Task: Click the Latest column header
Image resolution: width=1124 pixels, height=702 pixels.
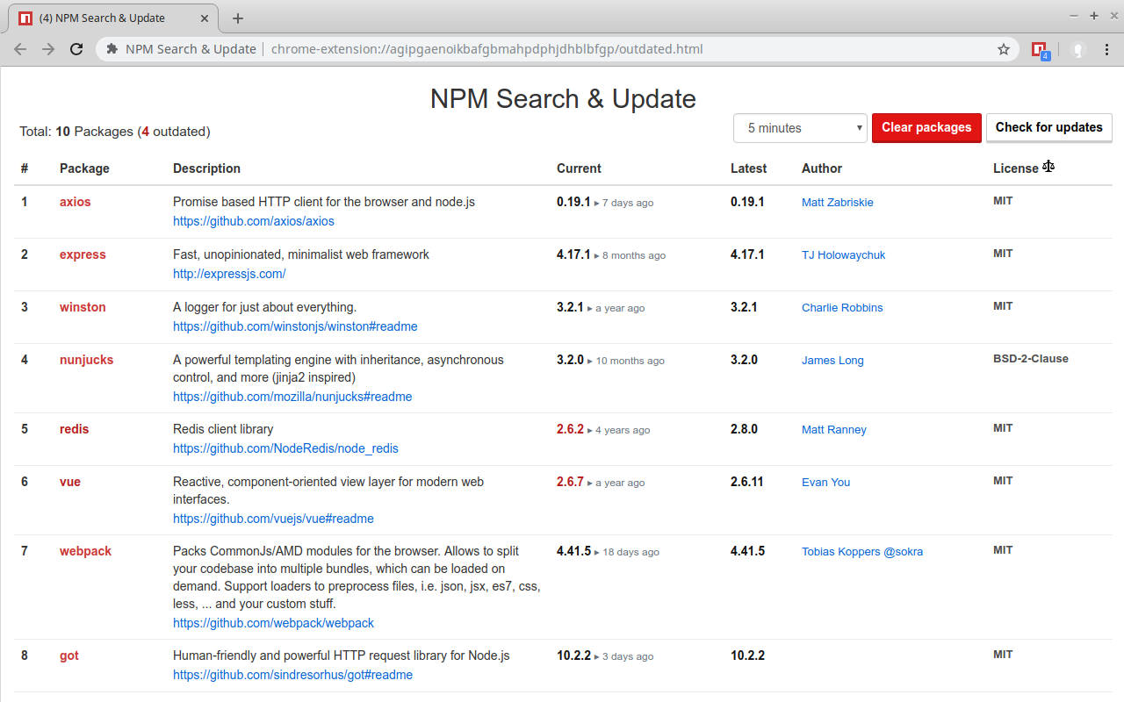Action: pos(748,168)
